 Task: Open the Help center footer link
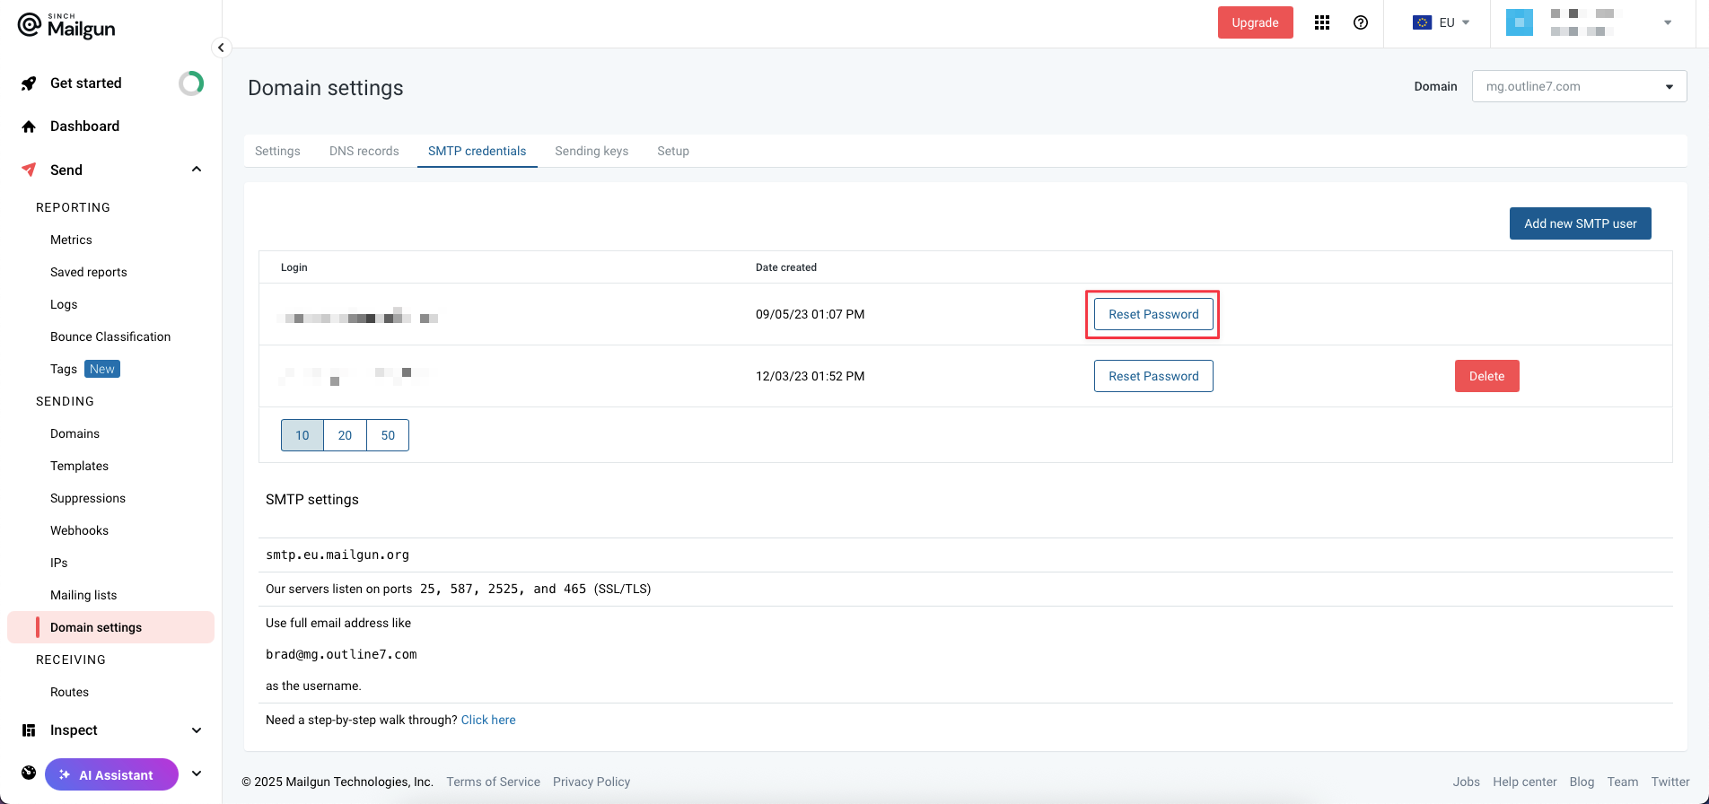coord(1525,782)
